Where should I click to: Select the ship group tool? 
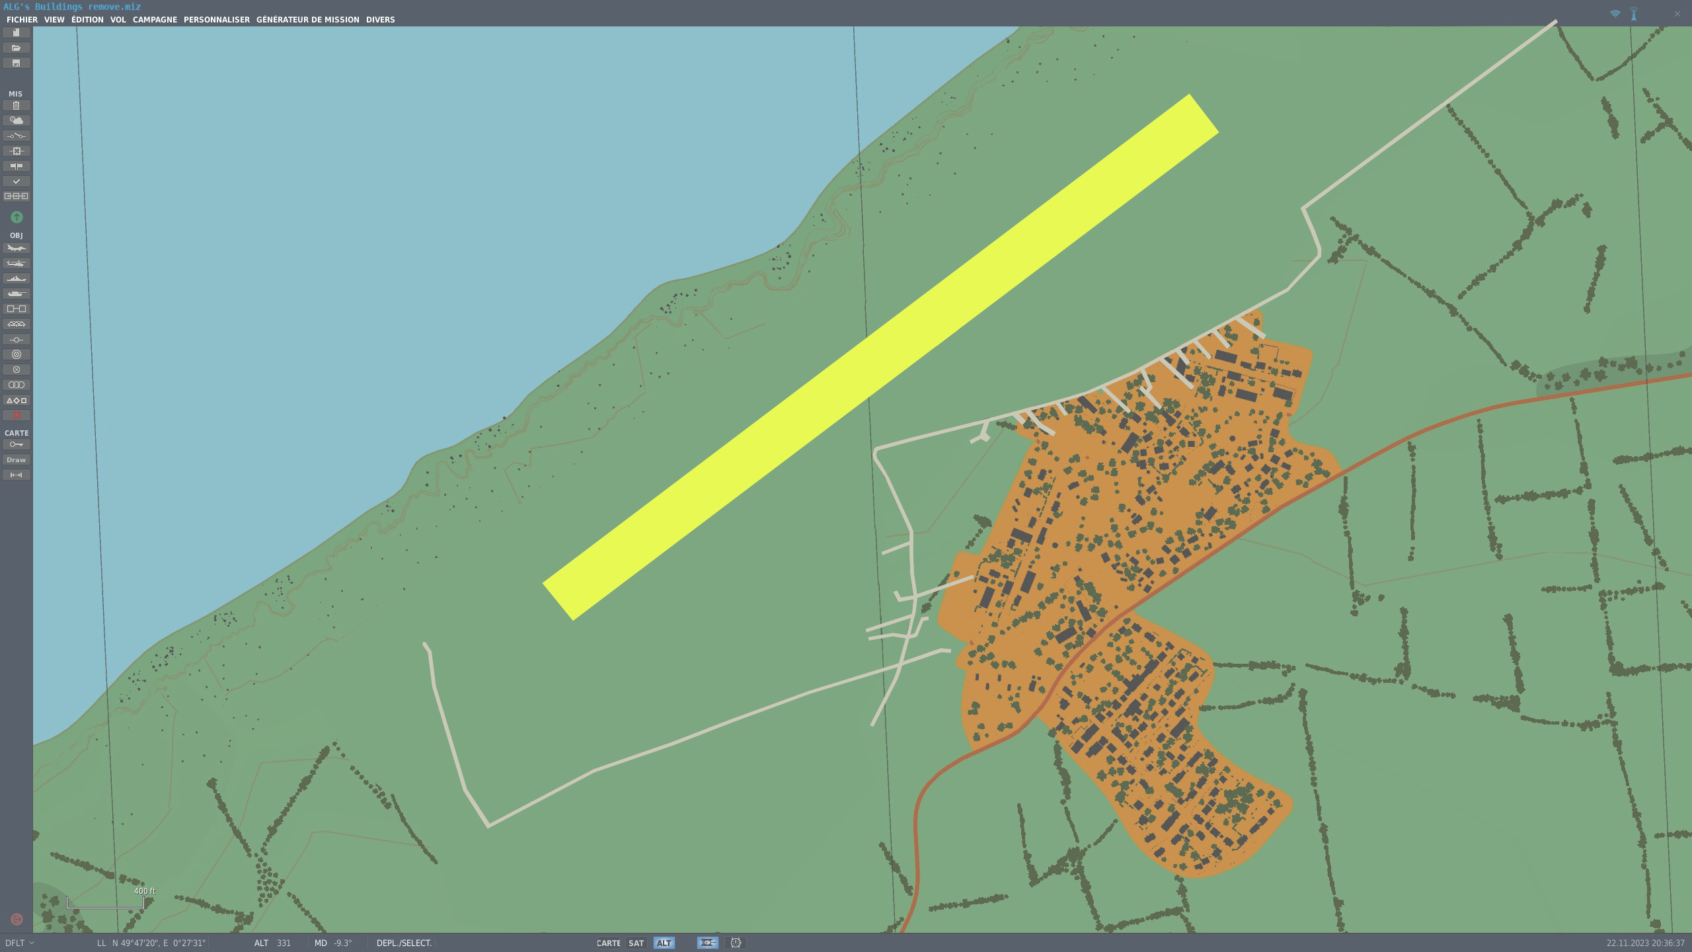pos(17,279)
